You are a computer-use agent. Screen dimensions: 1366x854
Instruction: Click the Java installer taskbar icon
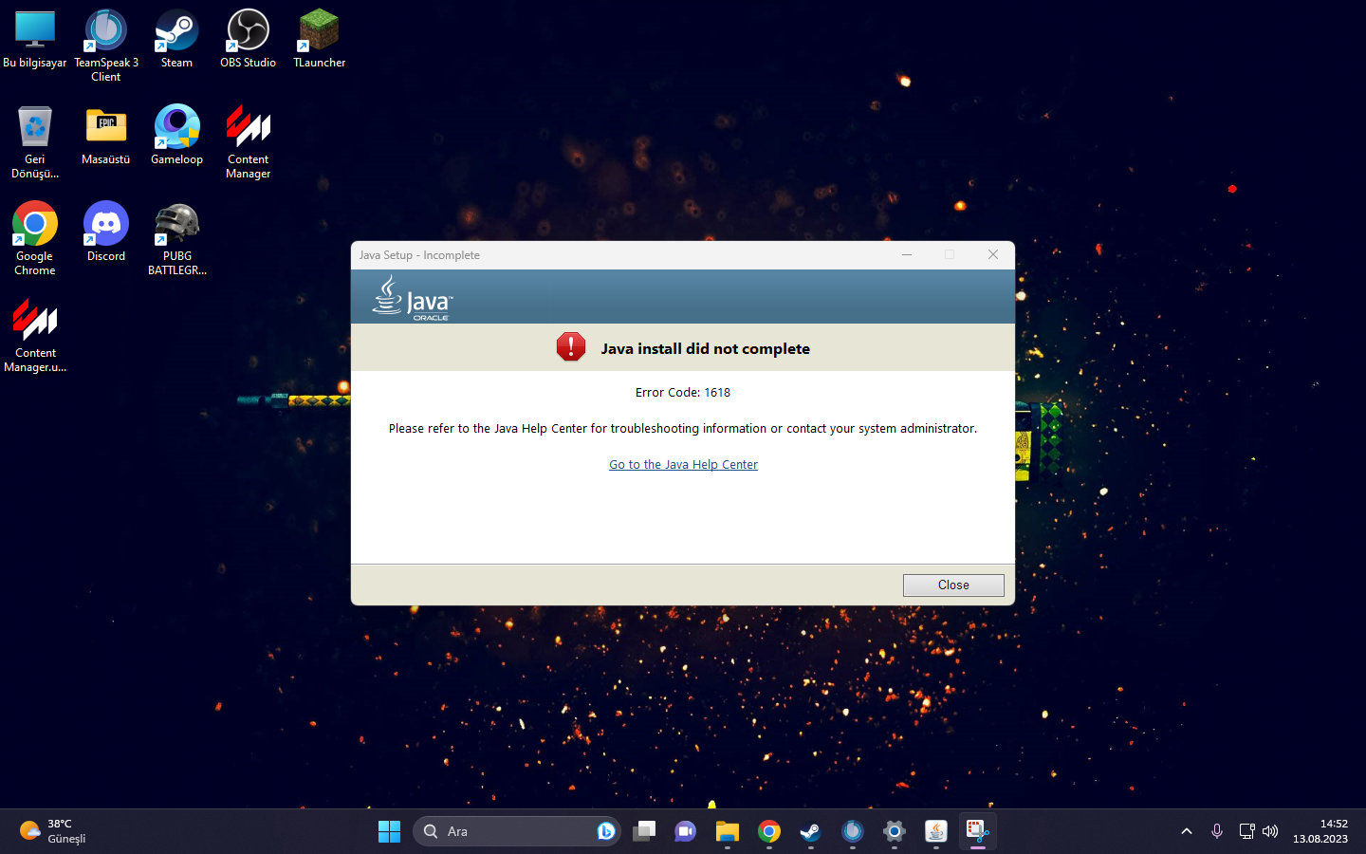(936, 832)
